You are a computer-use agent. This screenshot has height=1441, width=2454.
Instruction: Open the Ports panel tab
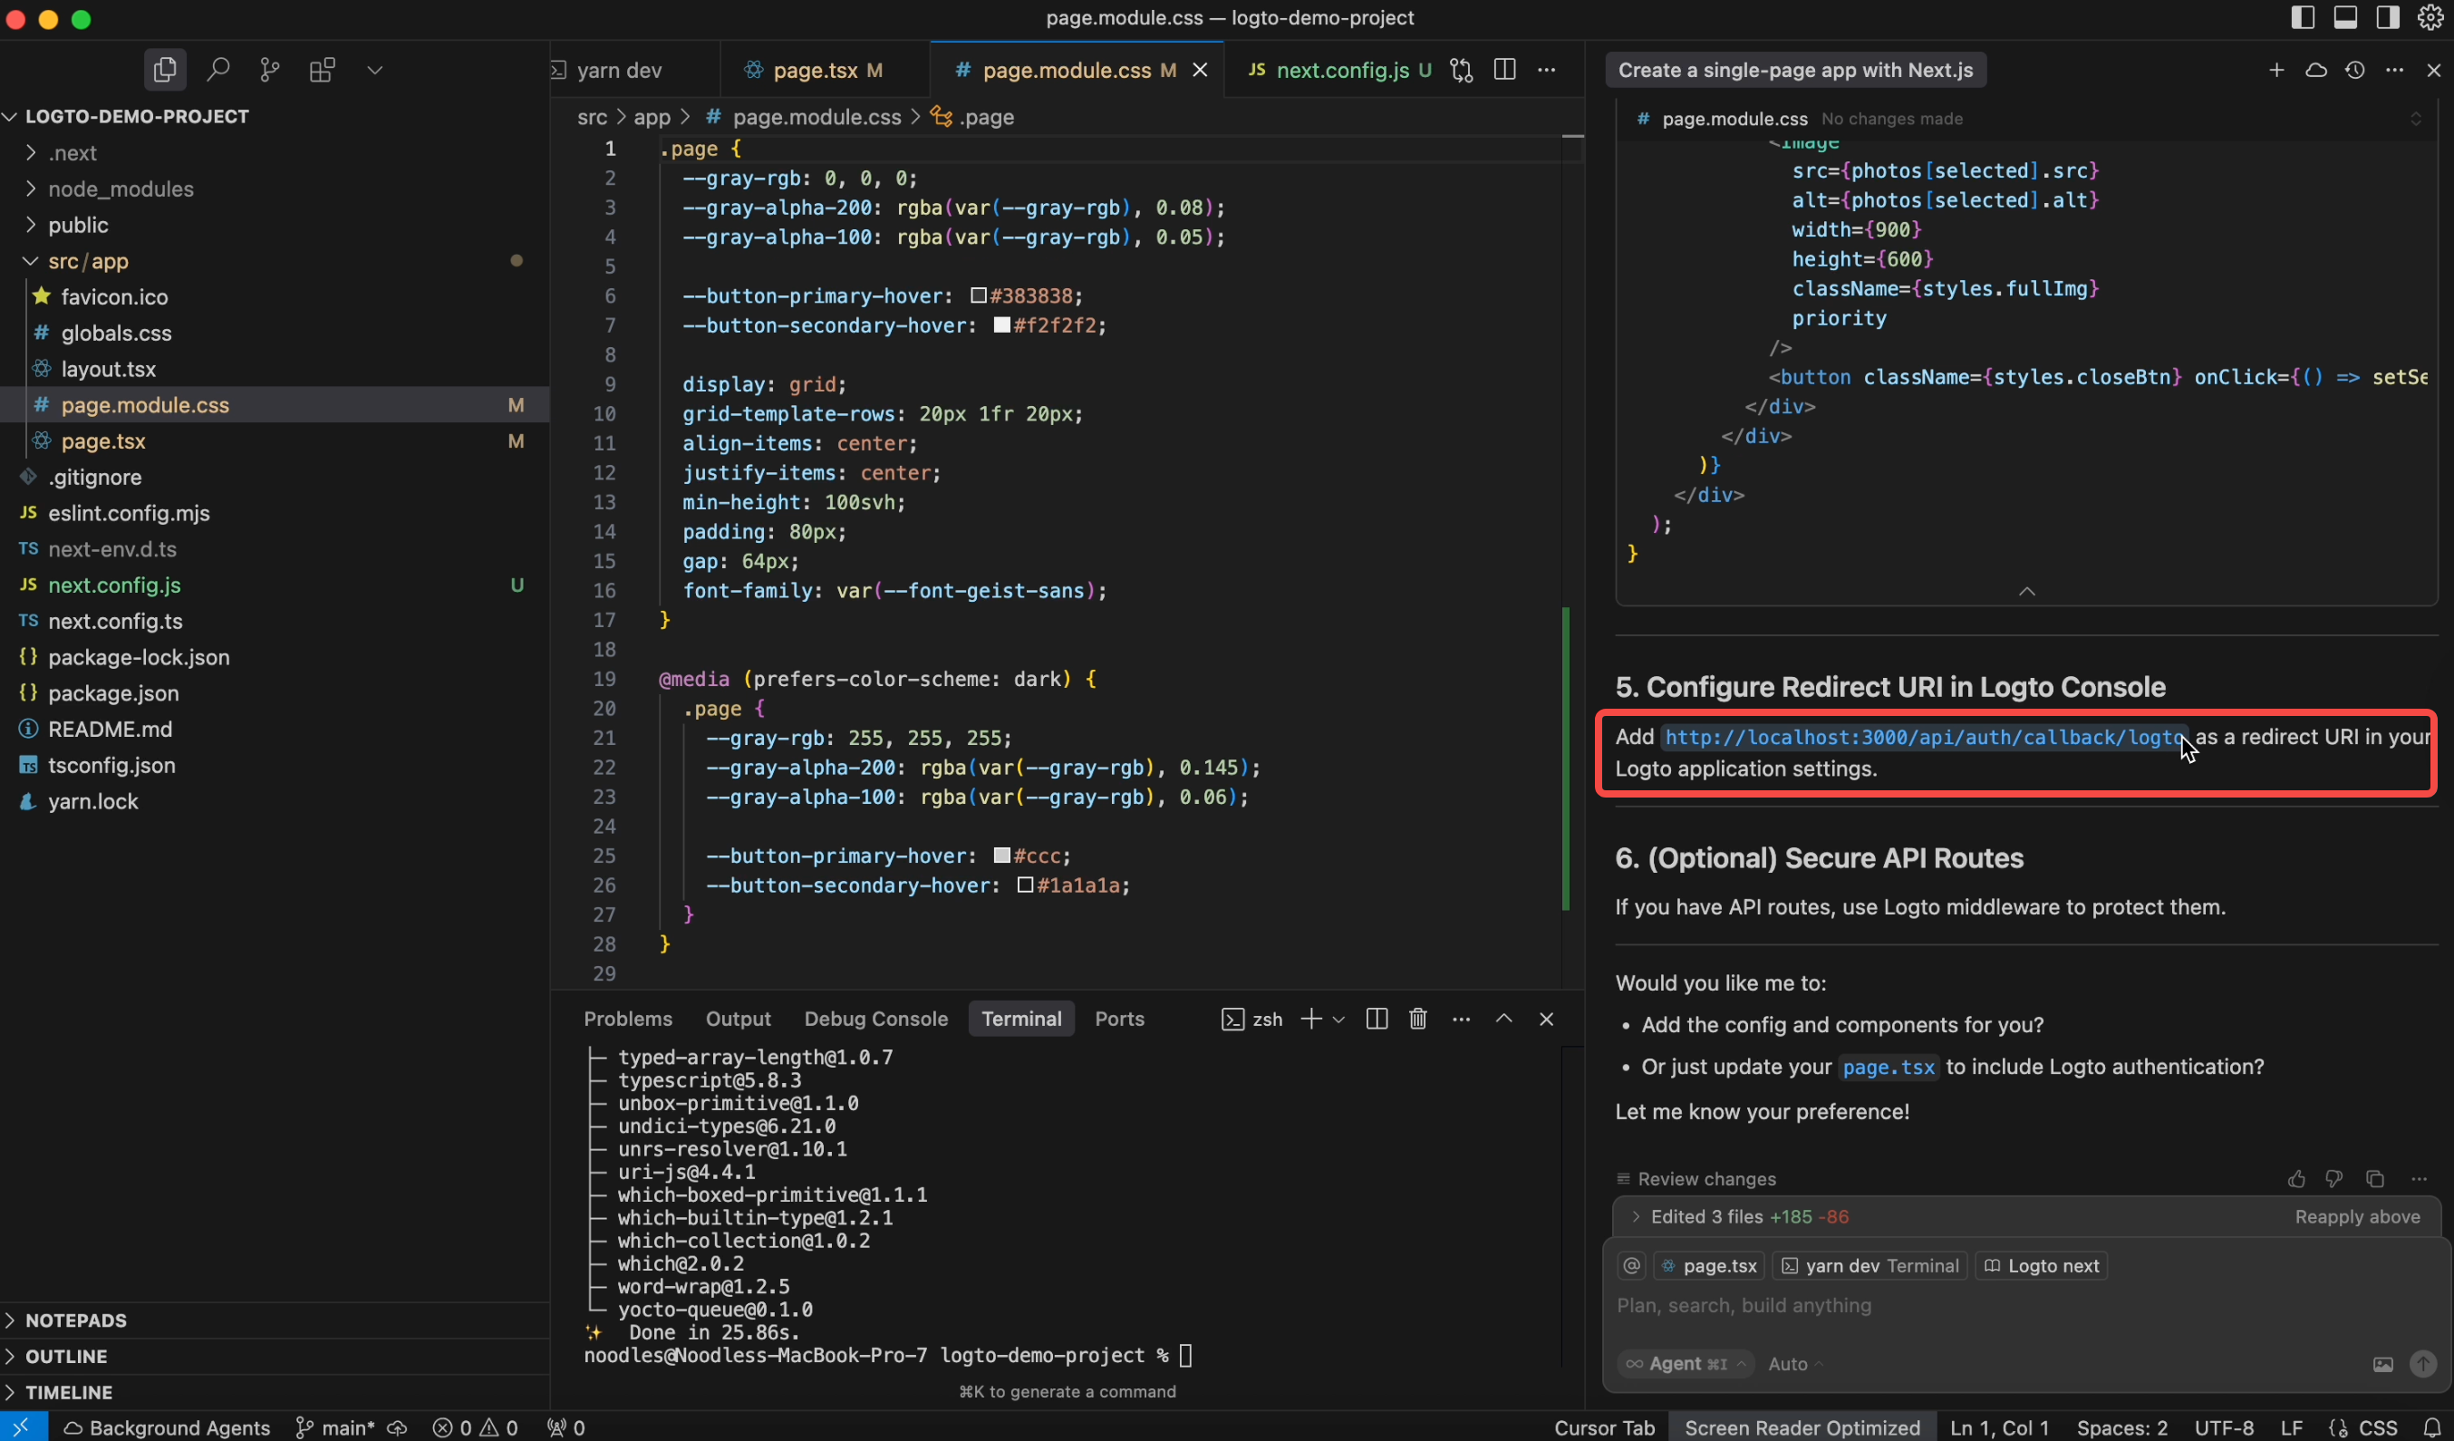click(x=1119, y=1019)
